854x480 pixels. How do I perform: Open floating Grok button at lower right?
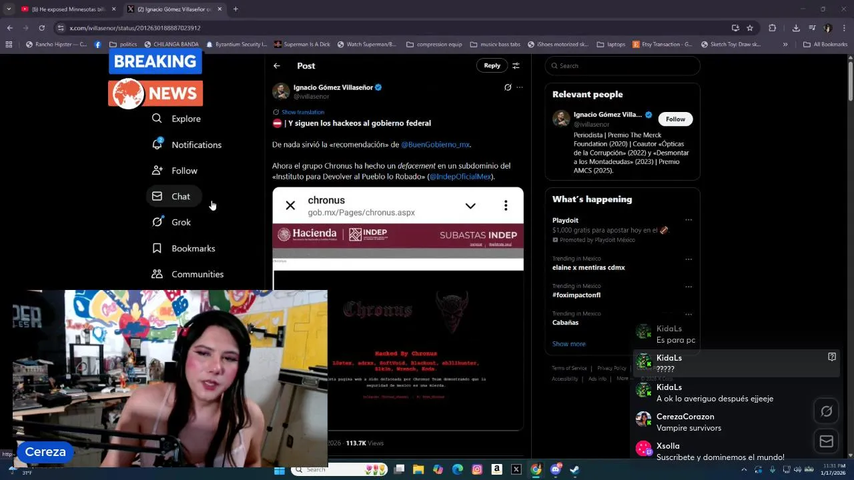pos(827,411)
